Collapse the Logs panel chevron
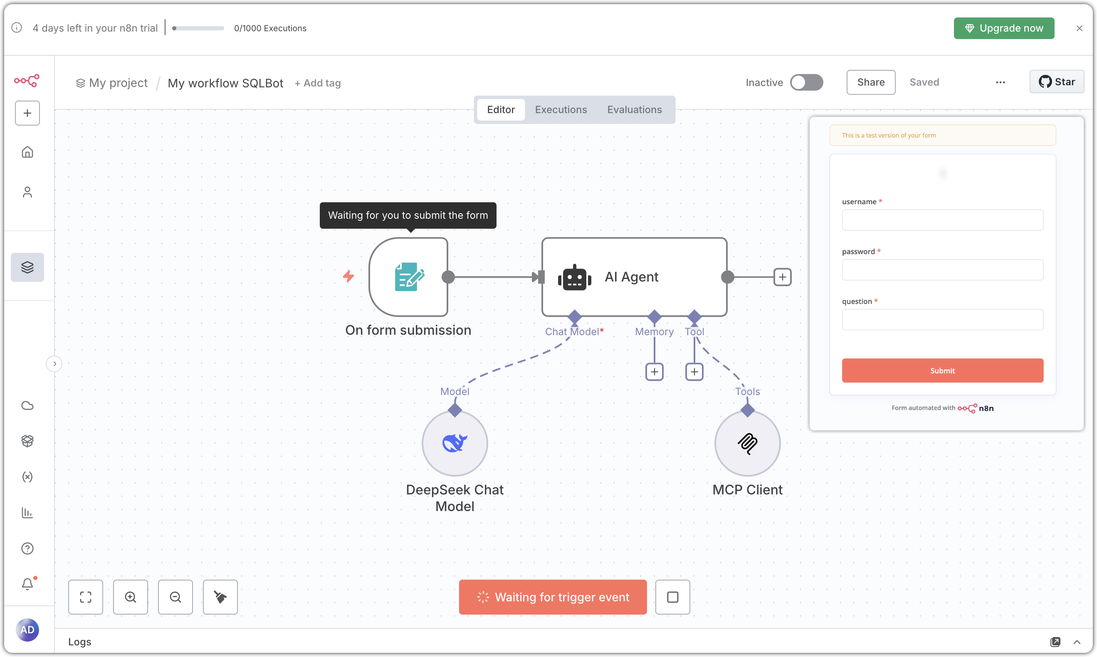Viewport: 1097px width, 657px height. point(1077,642)
